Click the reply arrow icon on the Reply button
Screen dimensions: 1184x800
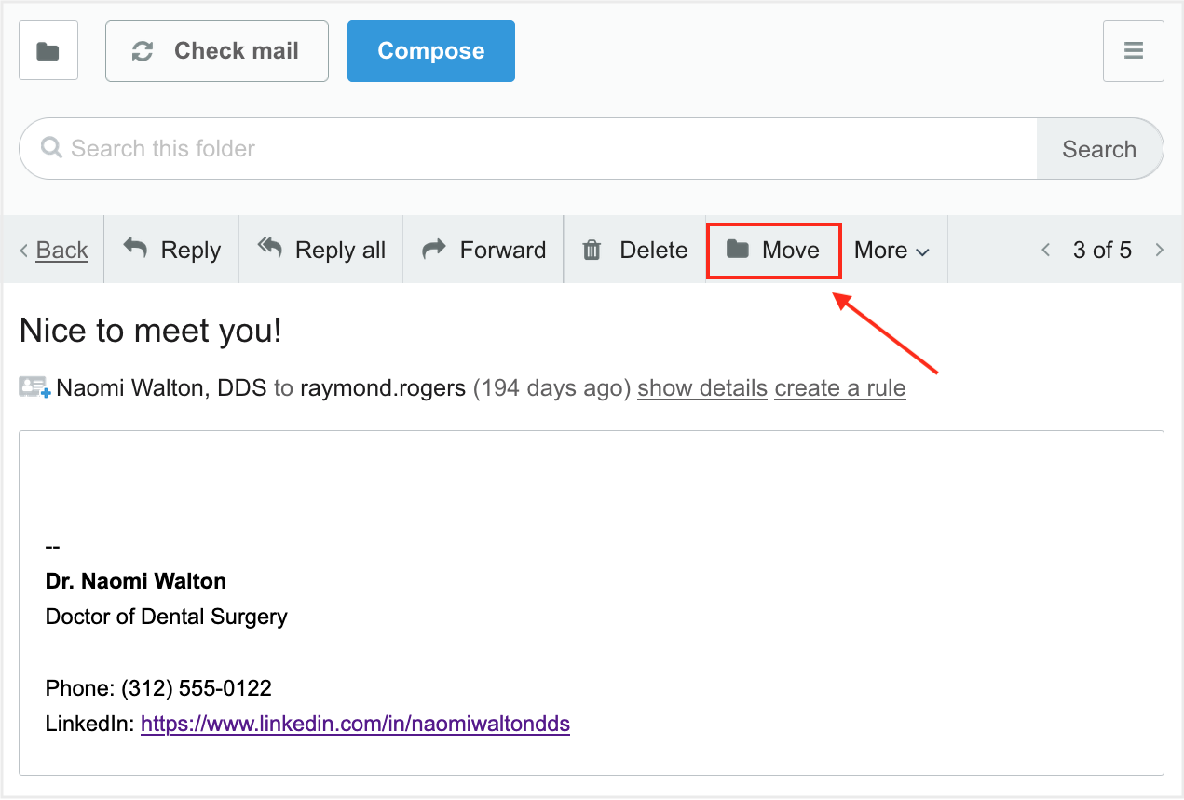click(x=136, y=249)
